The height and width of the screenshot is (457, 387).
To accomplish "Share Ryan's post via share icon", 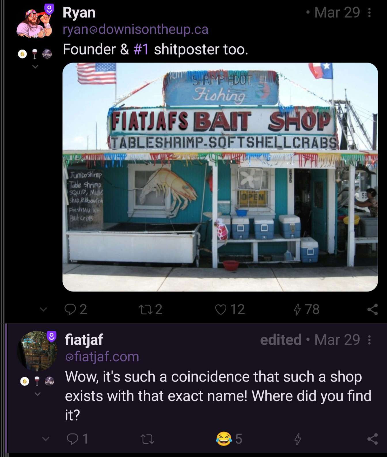I will tap(372, 309).
